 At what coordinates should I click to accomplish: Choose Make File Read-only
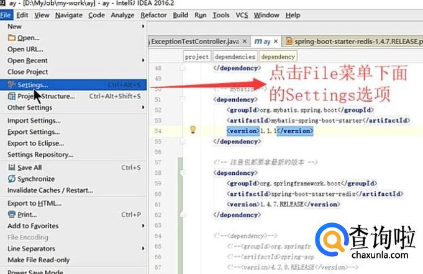coord(39,260)
